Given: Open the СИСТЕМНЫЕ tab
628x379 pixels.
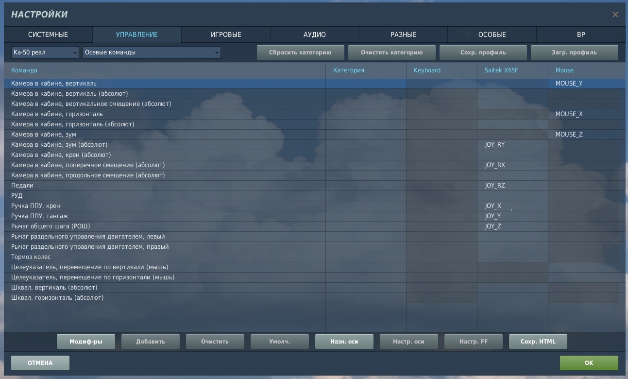Looking at the screenshot, I should coord(48,34).
